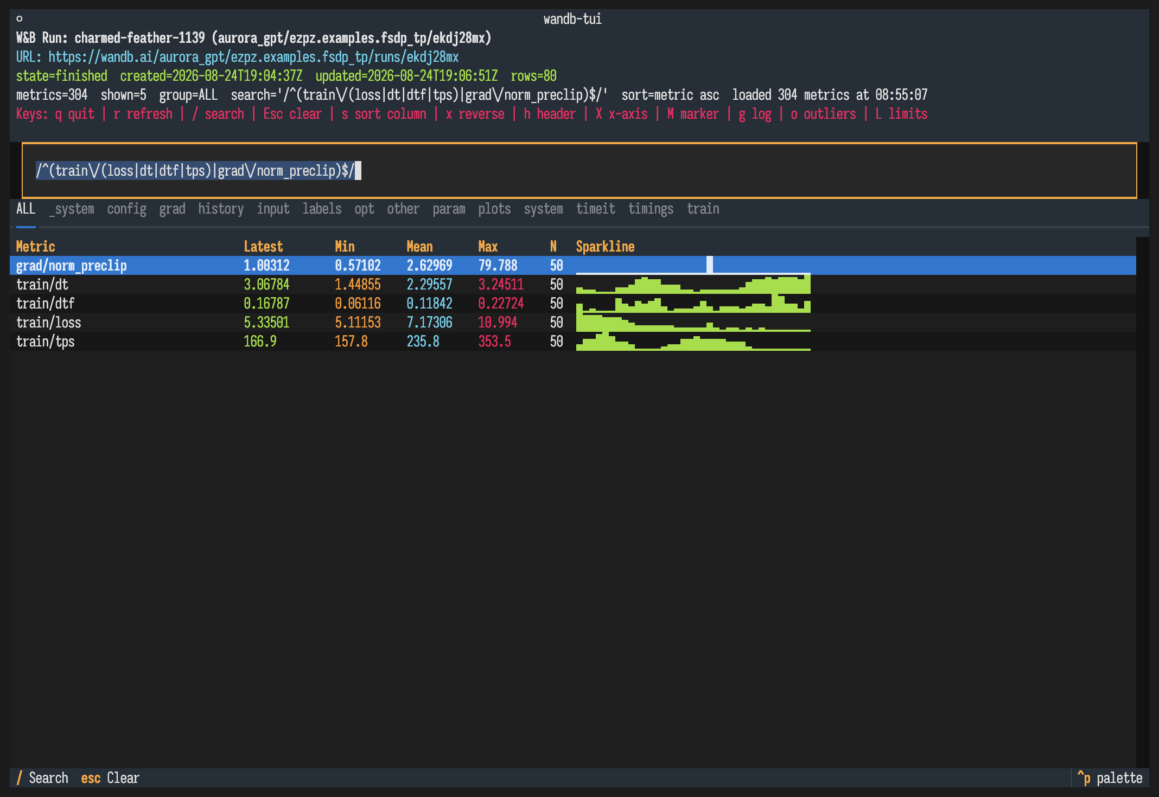The height and width of the screenshot is (797, 1159).
Task: Open the wandb.ai run URL link
Action: pos(253,57)
